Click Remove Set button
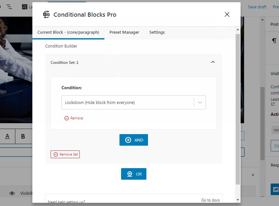This screenshot has height=206, width=279. [x=65, y=154]
